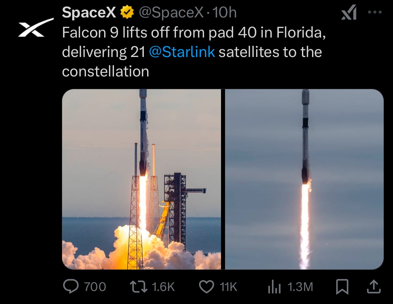Click the 11K likes count
Viewport: 393px width, 304px height.
tap(228, 287)
